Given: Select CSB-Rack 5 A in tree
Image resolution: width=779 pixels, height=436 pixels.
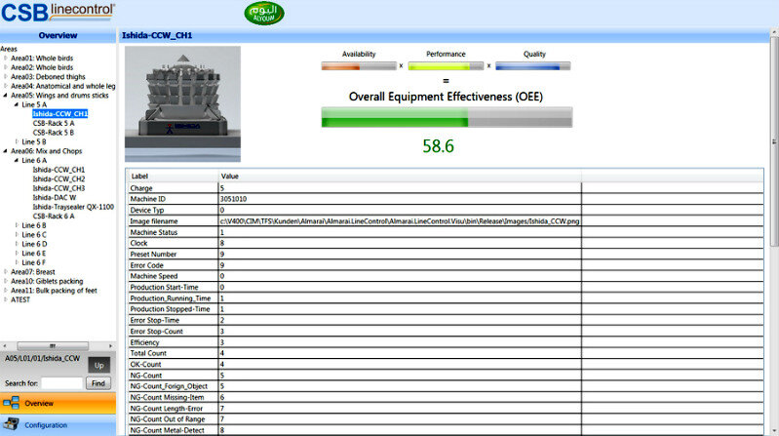Looking at the screenshot, I should [x=53, y=123].
